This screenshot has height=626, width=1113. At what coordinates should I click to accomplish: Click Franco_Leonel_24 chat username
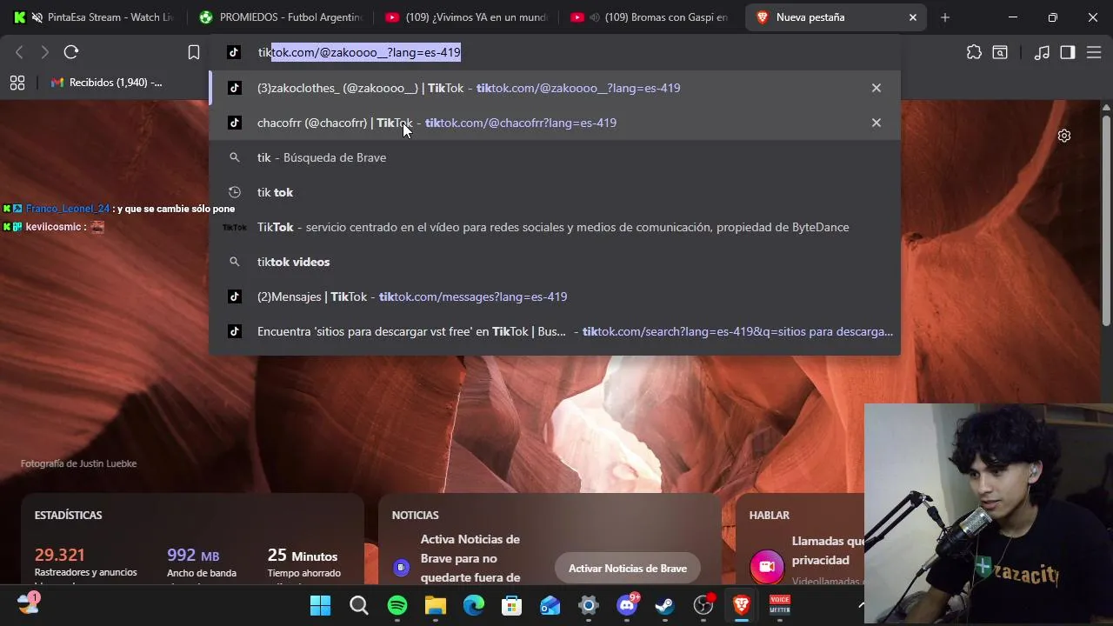tap(68, 209)
